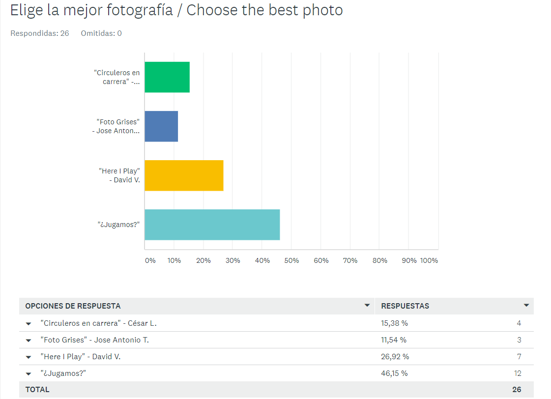Image resolution: width=551 pixels, height=399 pixels.
Task: Click the OPCIONES DE RESPUESTA column header
Action: [x=73, y=306]
